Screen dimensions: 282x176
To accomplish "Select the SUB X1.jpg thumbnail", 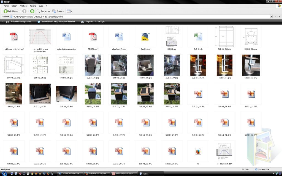I will pos(172,37).
